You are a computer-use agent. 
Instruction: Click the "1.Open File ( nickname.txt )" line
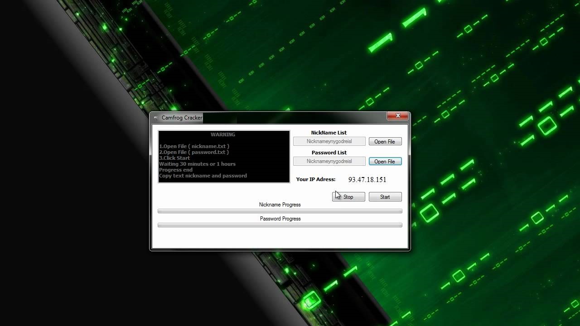194,146
